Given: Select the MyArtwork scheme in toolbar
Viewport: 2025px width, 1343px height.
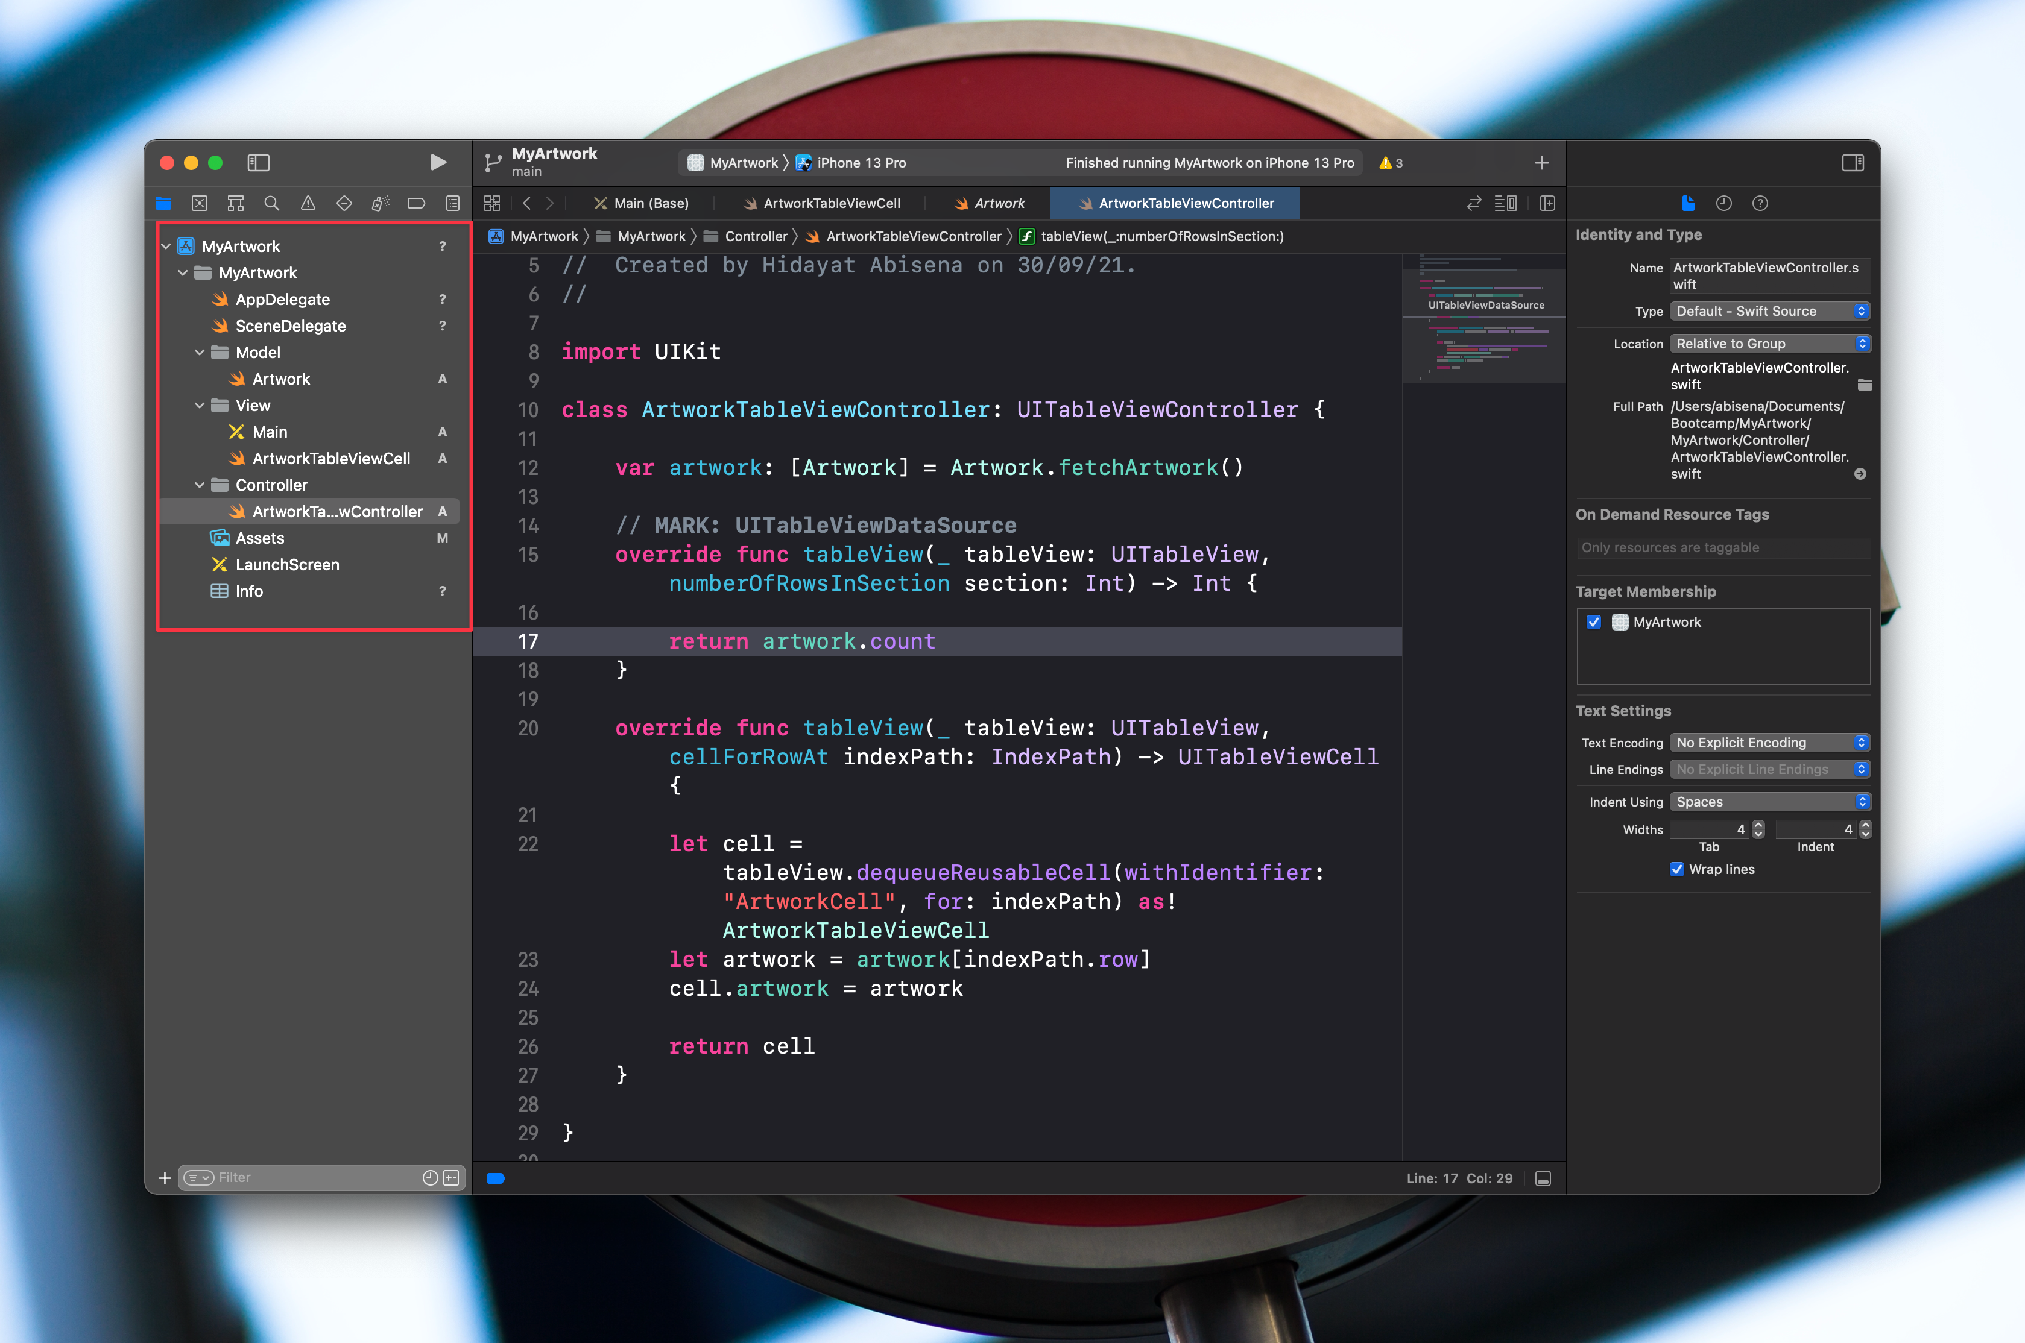Looking at the screenshot, I should (x=733, y=163).
